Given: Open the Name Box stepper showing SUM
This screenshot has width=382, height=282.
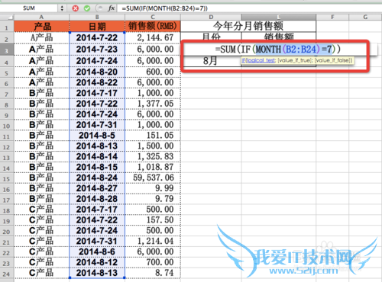Looking at the screenshot, I should click(x=62, y=8).
